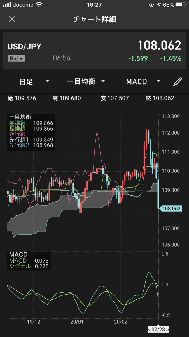Tap the location arrow status icon
The height and width of the screenshot is (337, 189).
159,5
